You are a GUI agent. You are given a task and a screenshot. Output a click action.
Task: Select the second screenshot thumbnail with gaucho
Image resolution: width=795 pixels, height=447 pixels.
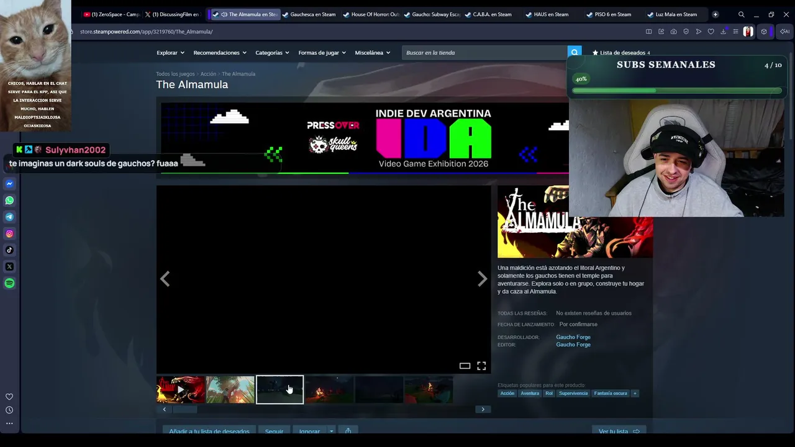pyautogui.click(x=230, y=390)
